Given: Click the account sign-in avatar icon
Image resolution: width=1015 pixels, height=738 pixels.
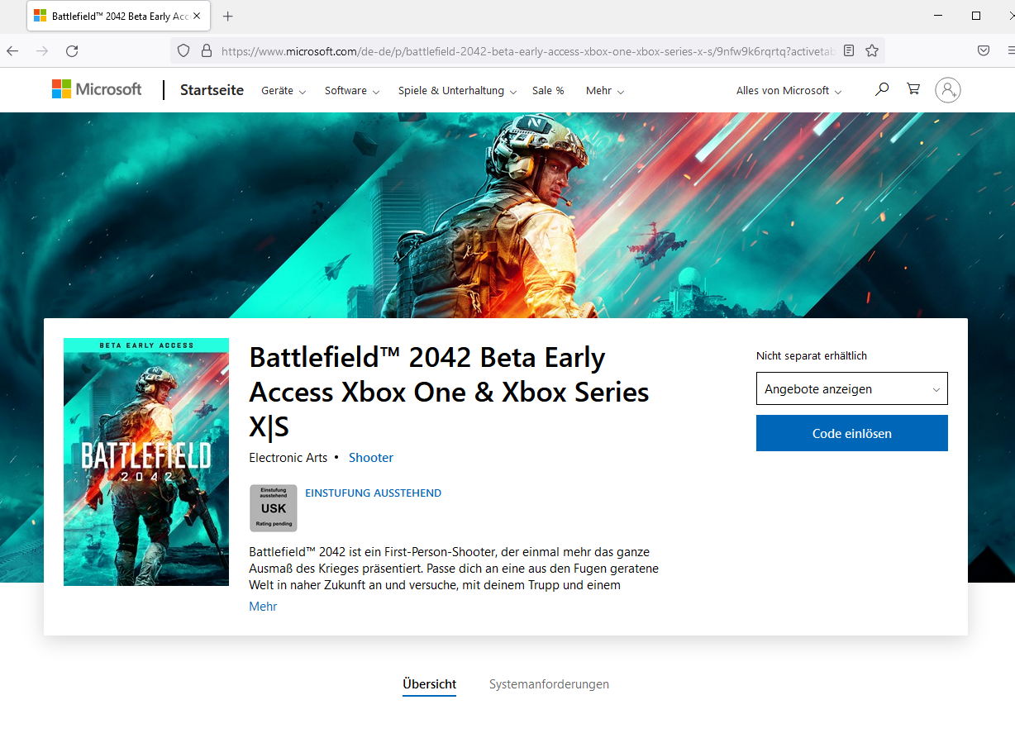Looking at the screenshot, I should tap(948, 90).
